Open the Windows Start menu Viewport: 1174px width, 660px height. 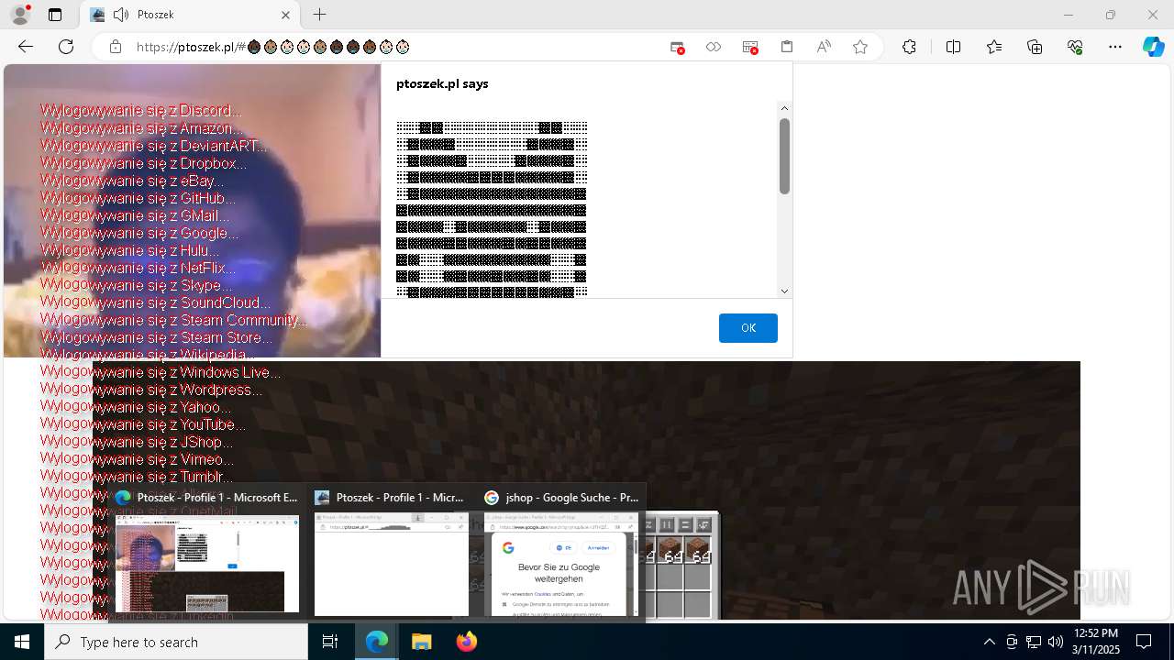(x=22, y=642)
